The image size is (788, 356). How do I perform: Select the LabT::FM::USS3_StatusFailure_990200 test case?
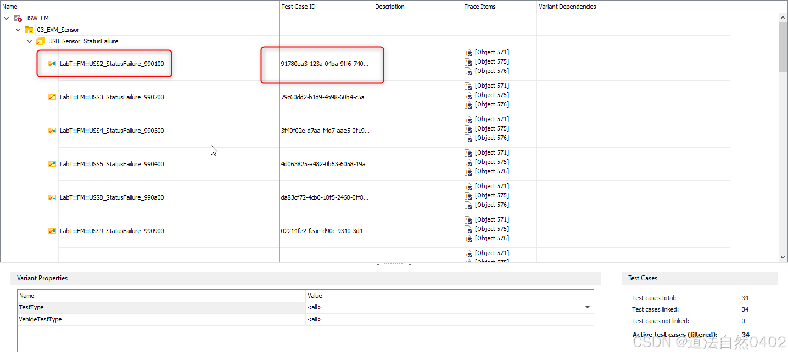click(x=112, y=97)
